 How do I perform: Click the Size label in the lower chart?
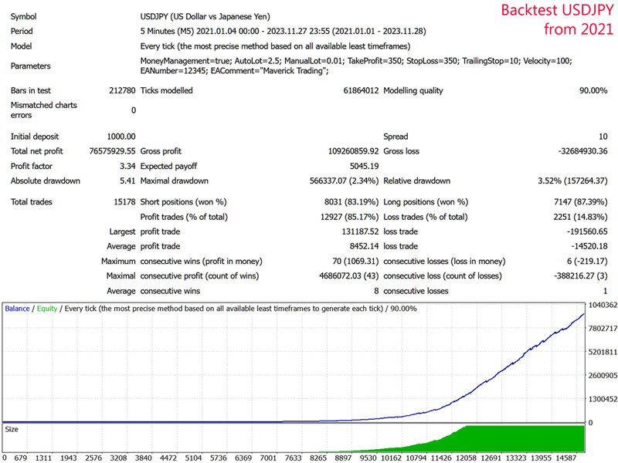[x=12, y=430]
